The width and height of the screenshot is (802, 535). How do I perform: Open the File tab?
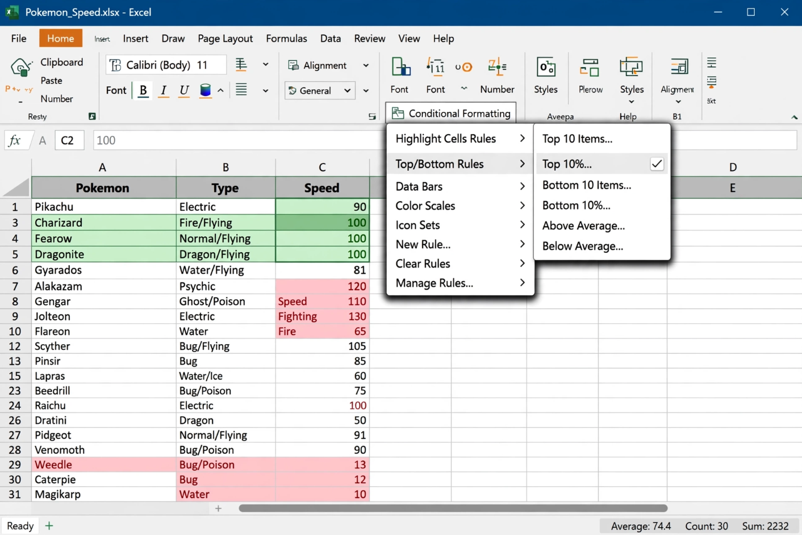(x=19, y=38)
